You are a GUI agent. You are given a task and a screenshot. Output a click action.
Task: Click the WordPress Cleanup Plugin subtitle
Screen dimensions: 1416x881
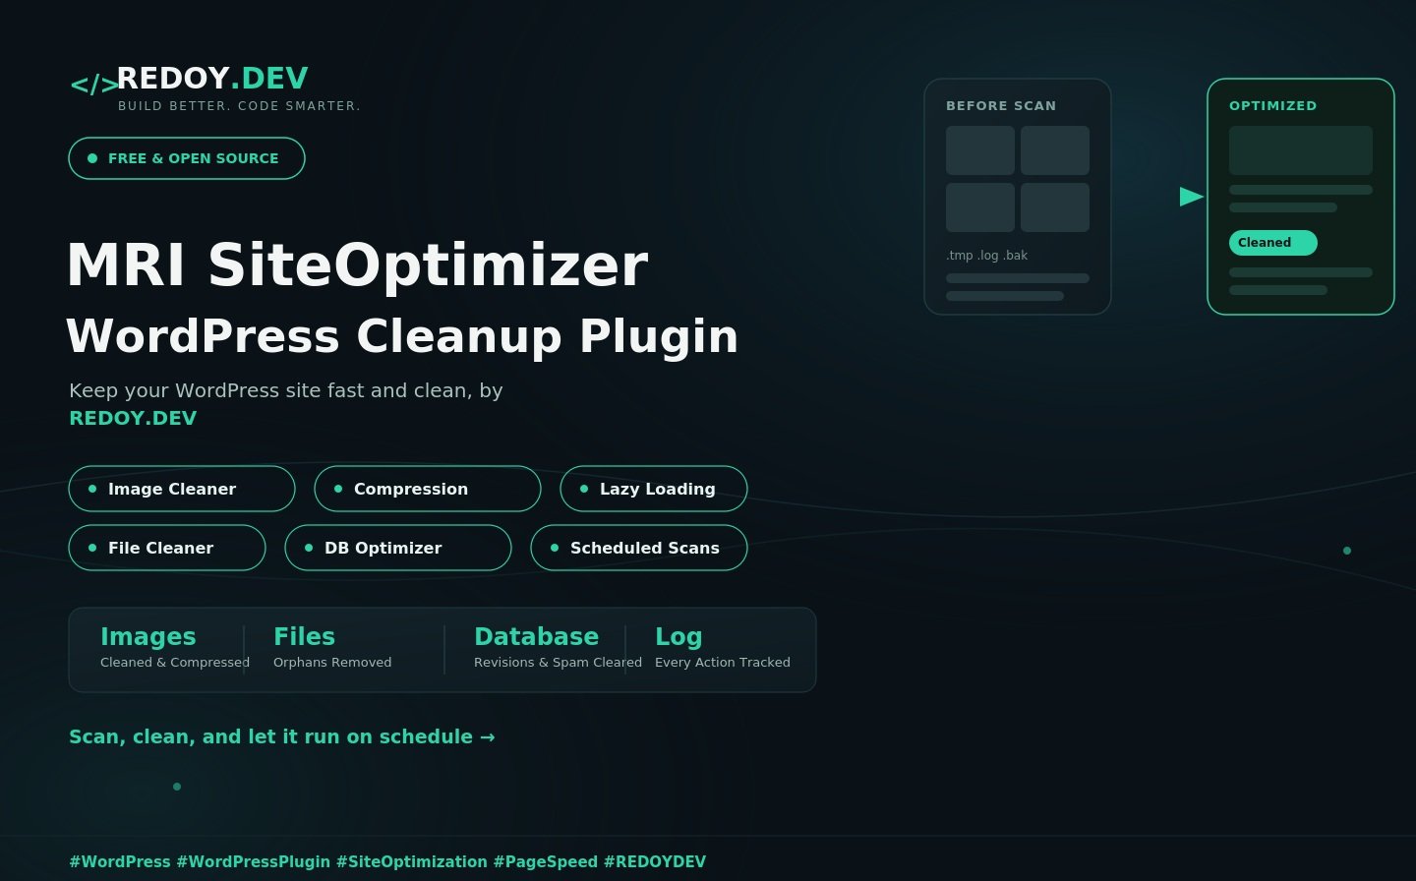click(x=402, y=335)
